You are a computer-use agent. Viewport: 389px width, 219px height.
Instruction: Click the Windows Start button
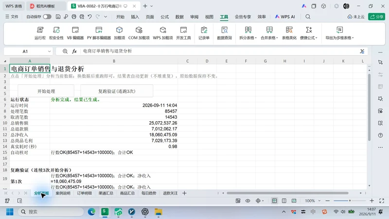click(x=10, y=212)
